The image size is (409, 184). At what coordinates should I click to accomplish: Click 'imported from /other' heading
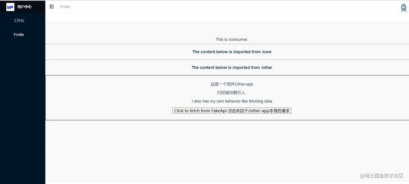point(232,67)
